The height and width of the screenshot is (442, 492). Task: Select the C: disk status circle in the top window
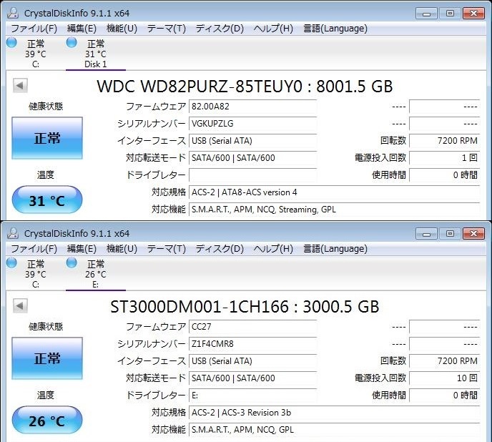[x=11, y=42]
